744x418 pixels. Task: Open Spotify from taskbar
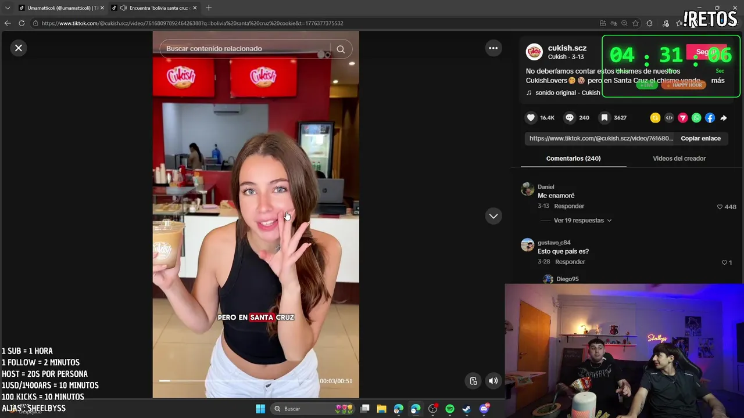pos(450,409)
